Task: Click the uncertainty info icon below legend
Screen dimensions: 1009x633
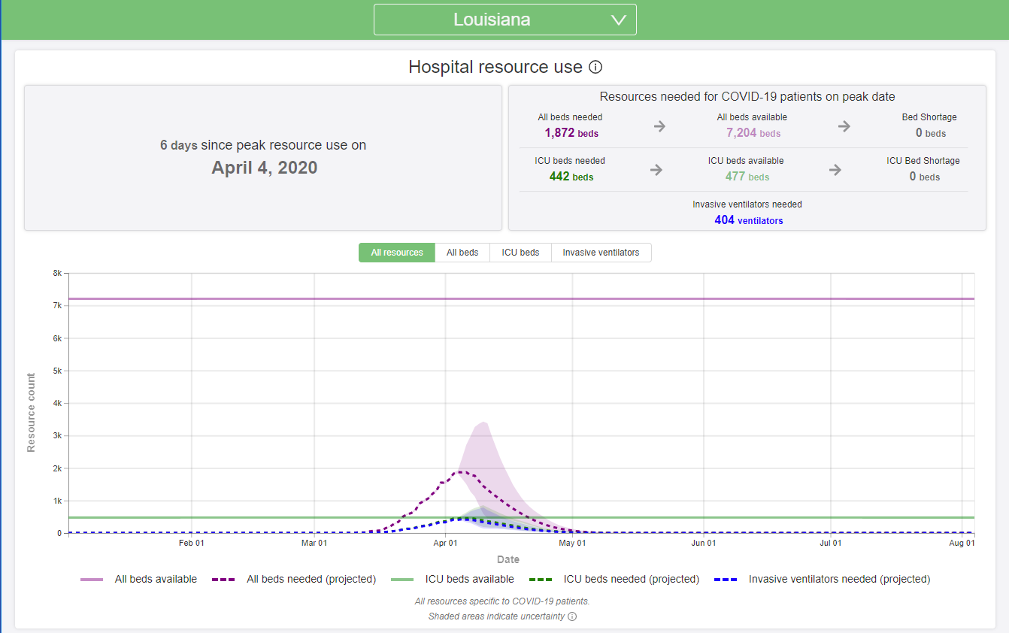Action: [x=572, y=616]
